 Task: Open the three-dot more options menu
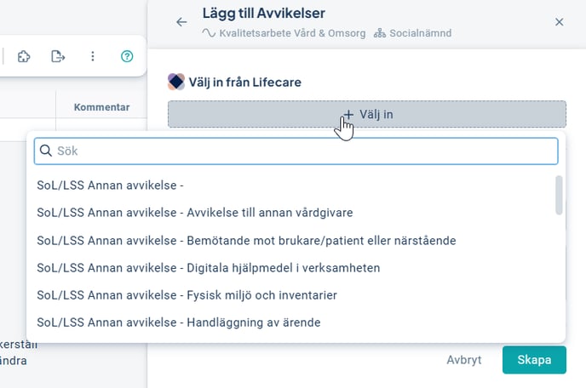click(x=93, y=56)
